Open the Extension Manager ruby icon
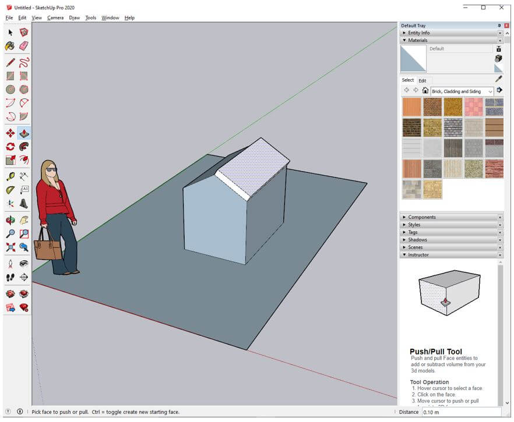The height and width of the screenshot is (422, 514). pyautogui.click(x=23, y=307)
